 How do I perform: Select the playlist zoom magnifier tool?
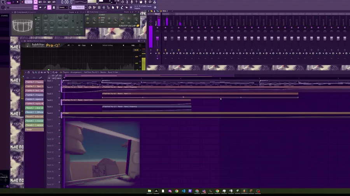point(54,72)
